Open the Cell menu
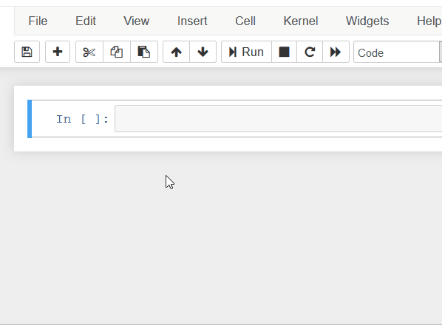 coord(245,21)
